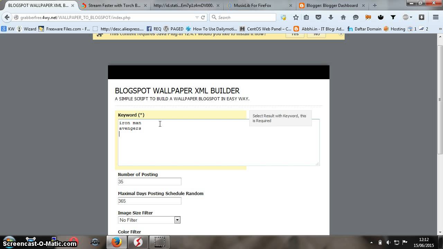Click the Number of Posting field
This screenshot has width=443, height=249.
(x=150, y=182)
